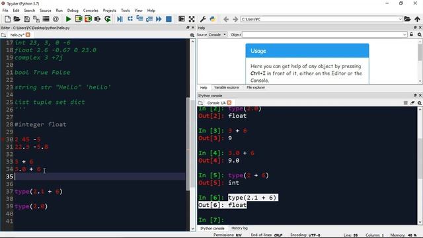This screenshot has width=423, height=238.
Task: Open Preferences wrench icon
Action: coord(203,19)
